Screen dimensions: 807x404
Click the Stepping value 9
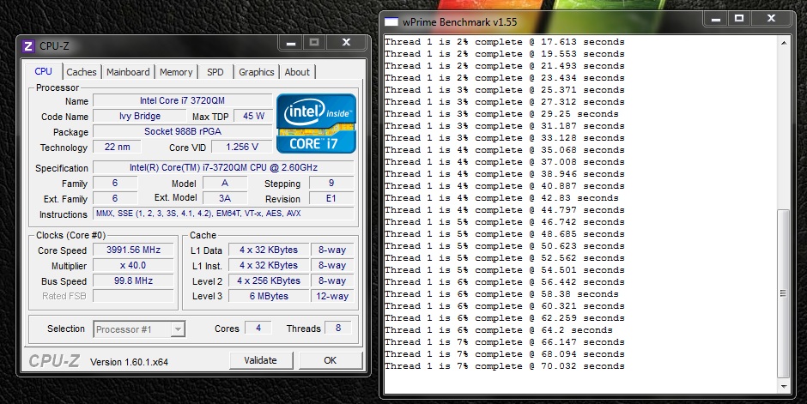[331, 183]
